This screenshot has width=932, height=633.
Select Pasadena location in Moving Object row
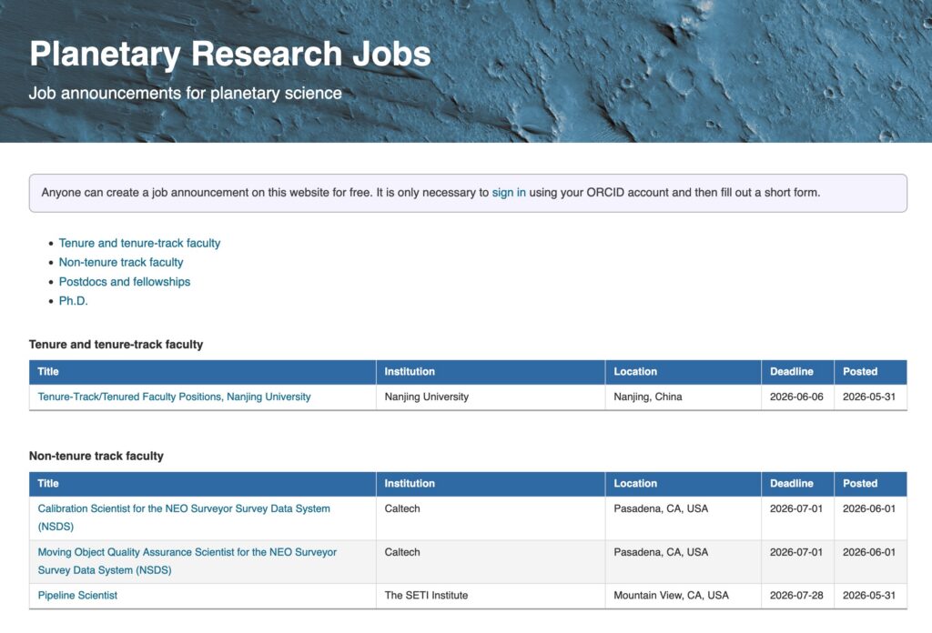[684, 561]
